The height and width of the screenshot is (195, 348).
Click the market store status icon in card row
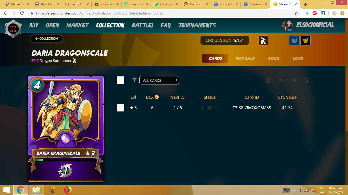pyautogui.click(x=210, y=108)
